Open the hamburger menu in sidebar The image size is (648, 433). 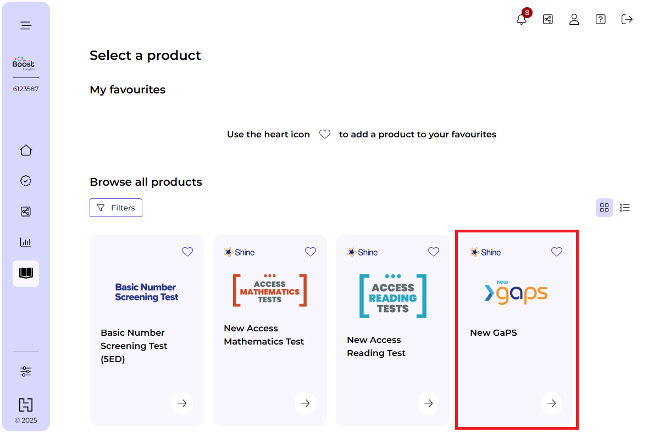tap(26, 25)
